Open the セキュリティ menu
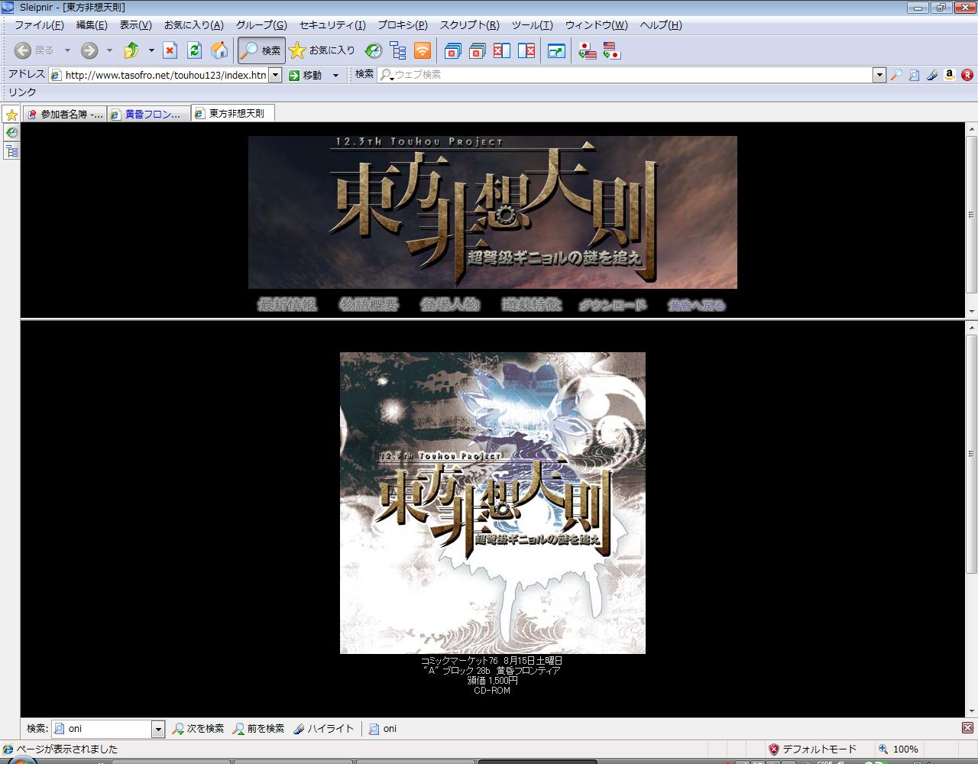Image resolution: width=978 pixels, height=764 pixels. [332, 25]
